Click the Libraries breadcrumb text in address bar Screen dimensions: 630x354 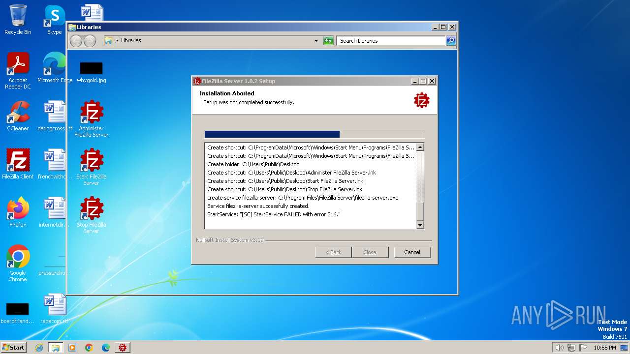click(x=131, y=41)
